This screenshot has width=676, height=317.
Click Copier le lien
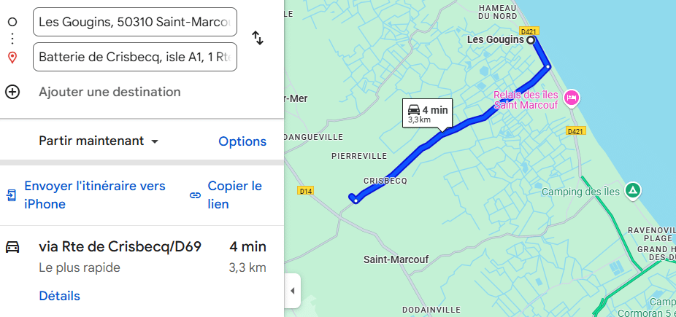pos(234,195)
